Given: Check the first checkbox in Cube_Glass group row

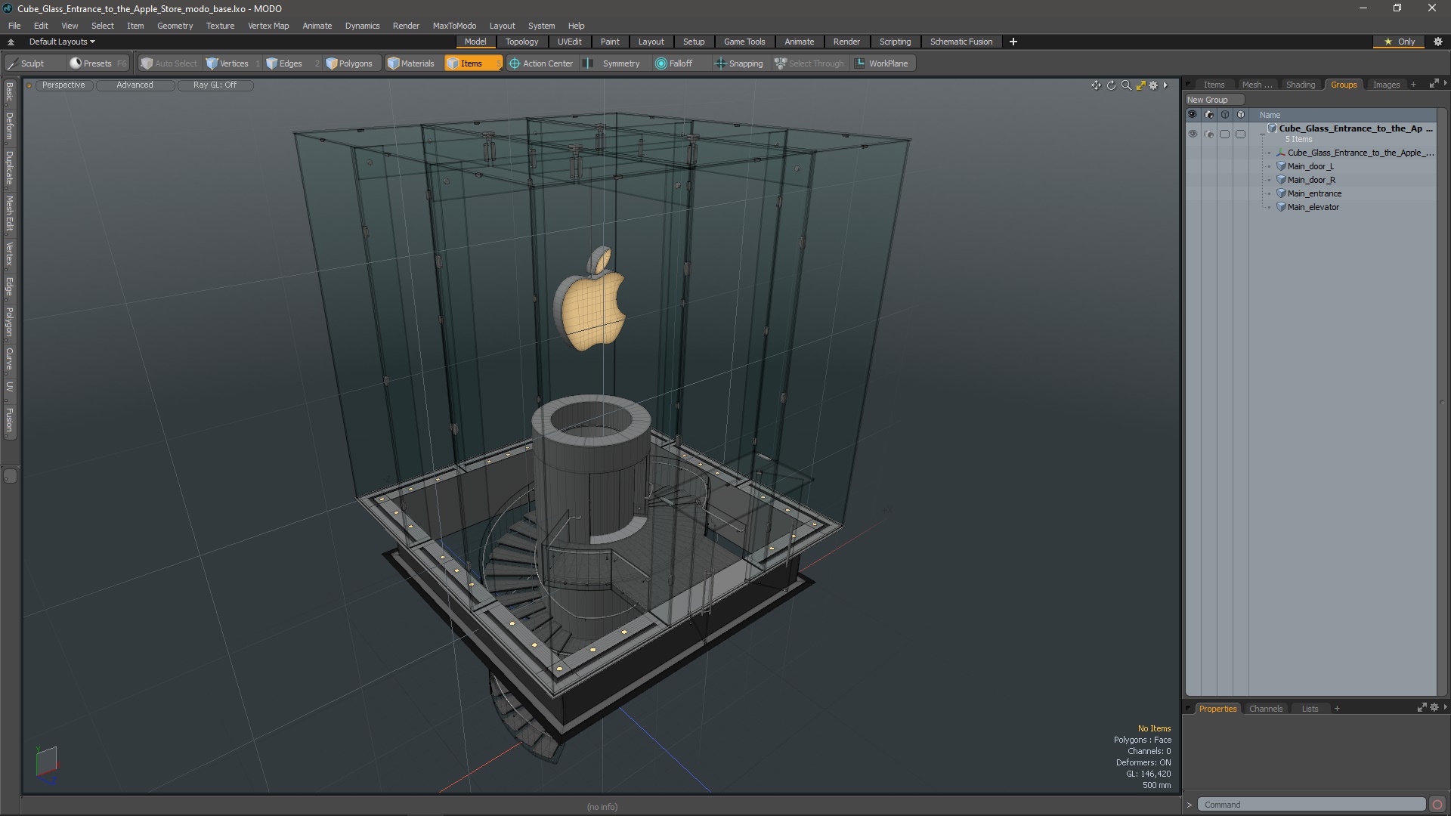Looking at the screenshot, I should 1225,134.
